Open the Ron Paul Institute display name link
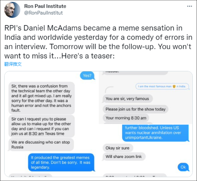 [45, 6]
